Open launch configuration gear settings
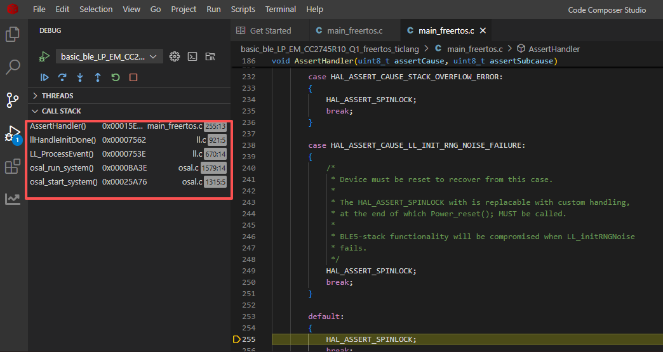The height and width of the screenshot is (352, 663). click(x=175, y=56)
